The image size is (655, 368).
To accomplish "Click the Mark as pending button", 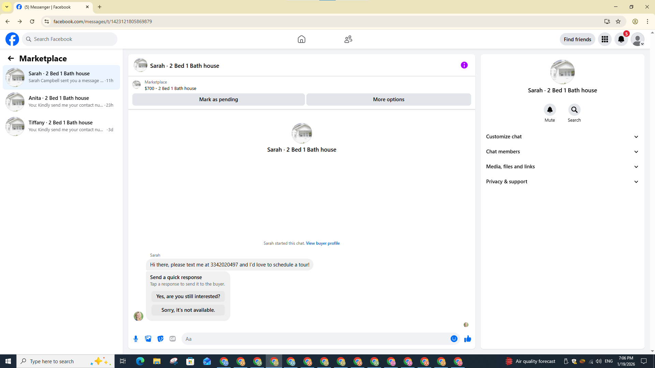I will tap(218, 99).
